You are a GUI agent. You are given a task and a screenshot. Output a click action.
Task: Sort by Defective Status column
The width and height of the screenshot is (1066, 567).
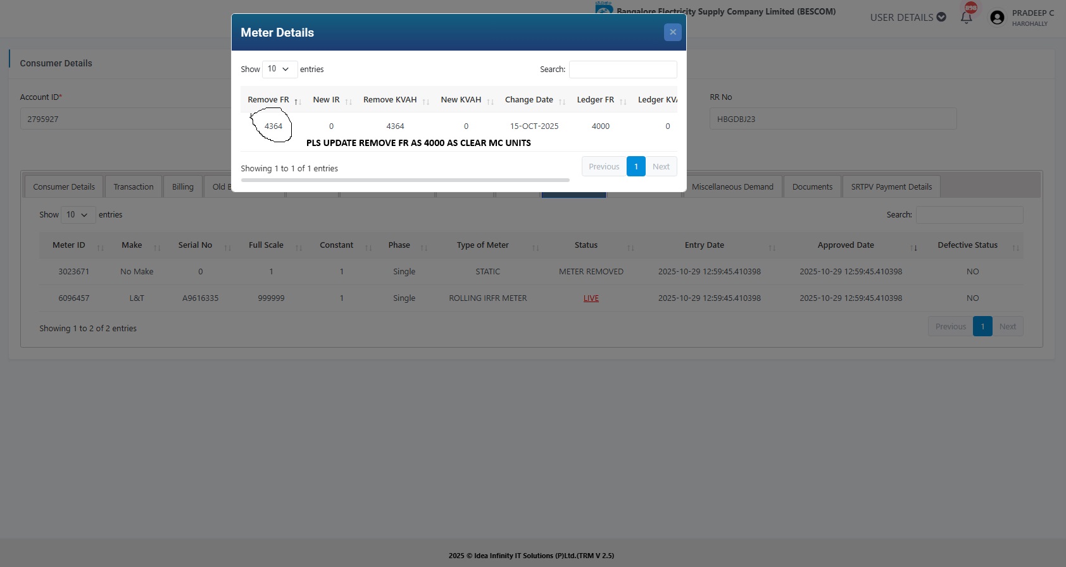[973, 245]
